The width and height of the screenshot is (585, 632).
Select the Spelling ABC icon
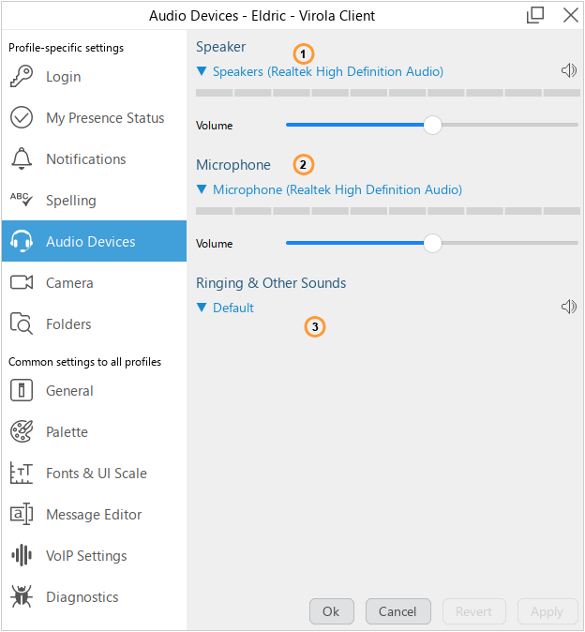[x=22, y=201]
